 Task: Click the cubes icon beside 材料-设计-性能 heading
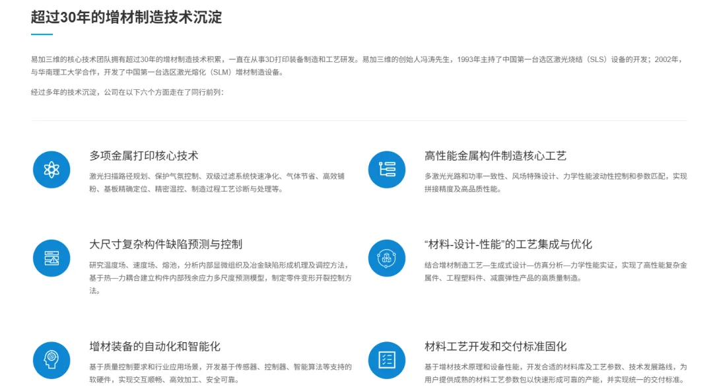coord(386,258)
